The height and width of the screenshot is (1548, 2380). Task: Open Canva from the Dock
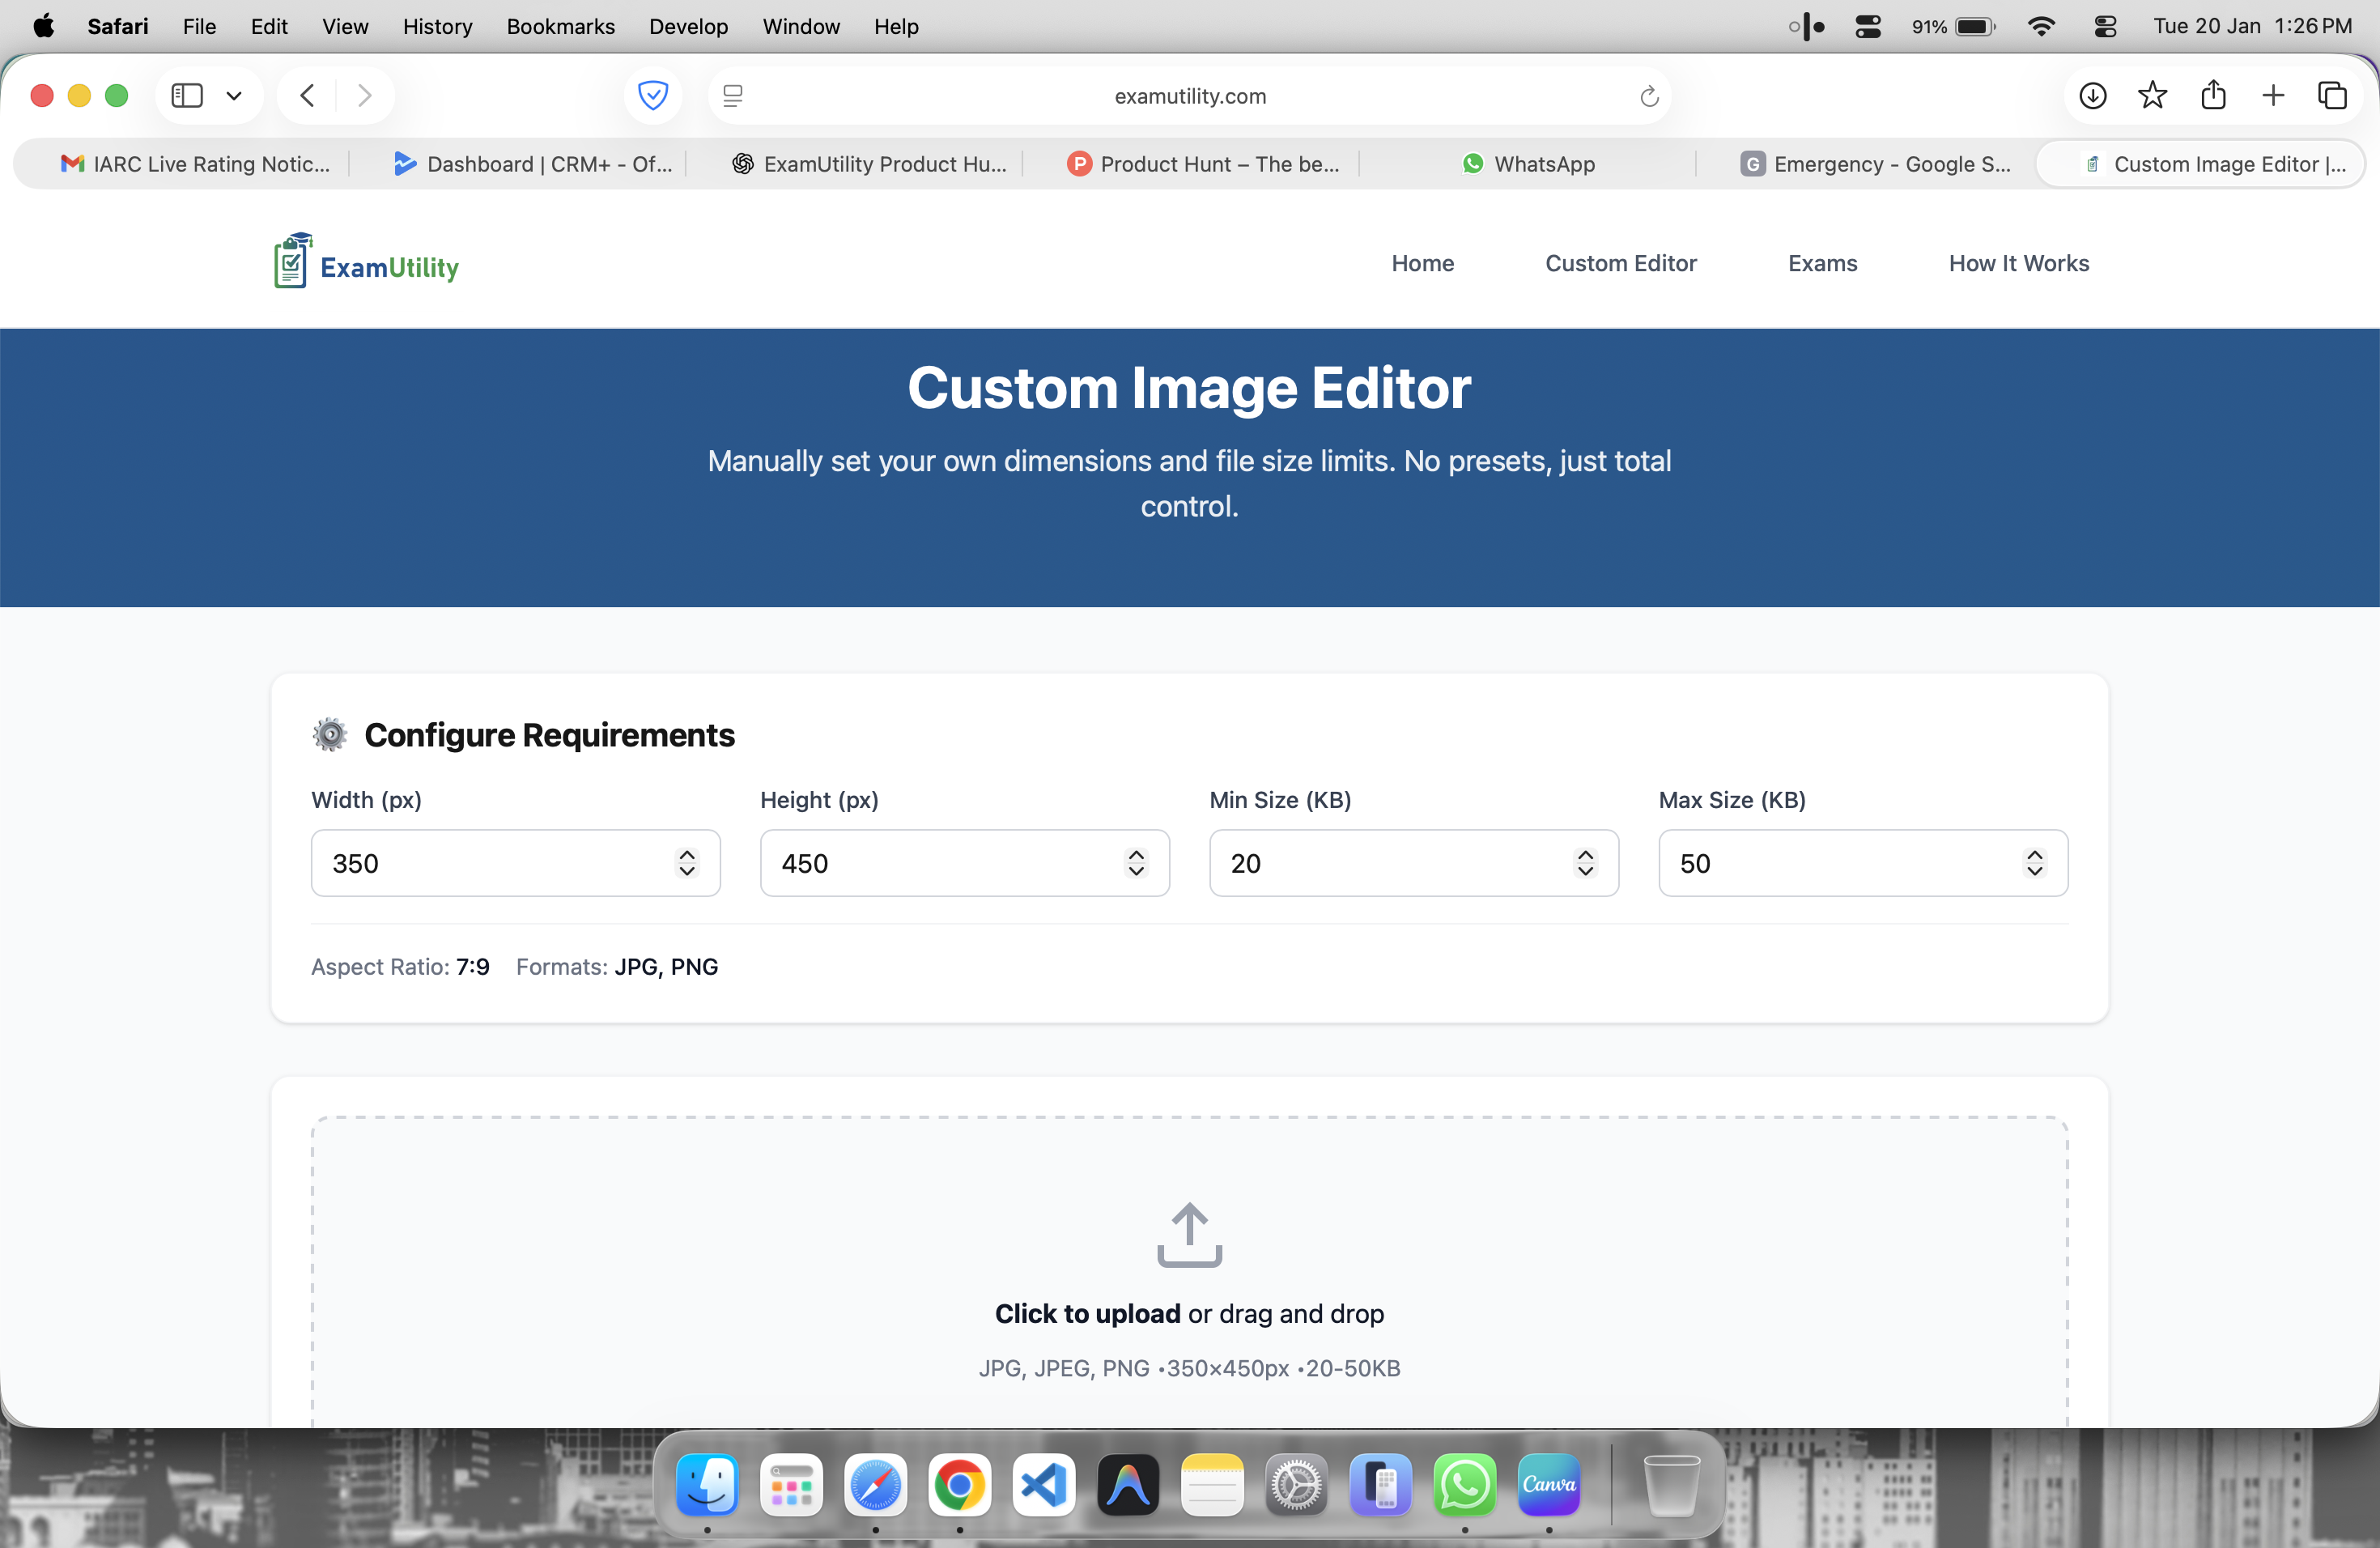pos(1549,1487)
